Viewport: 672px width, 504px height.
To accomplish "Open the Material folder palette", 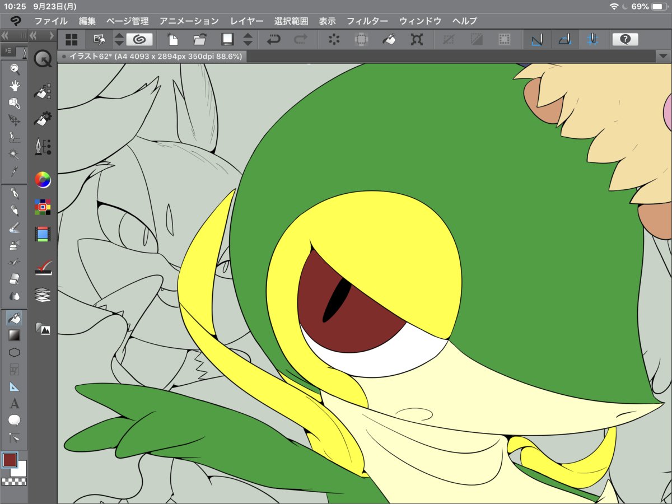I will pyautogui.click(x=43, y=328).
